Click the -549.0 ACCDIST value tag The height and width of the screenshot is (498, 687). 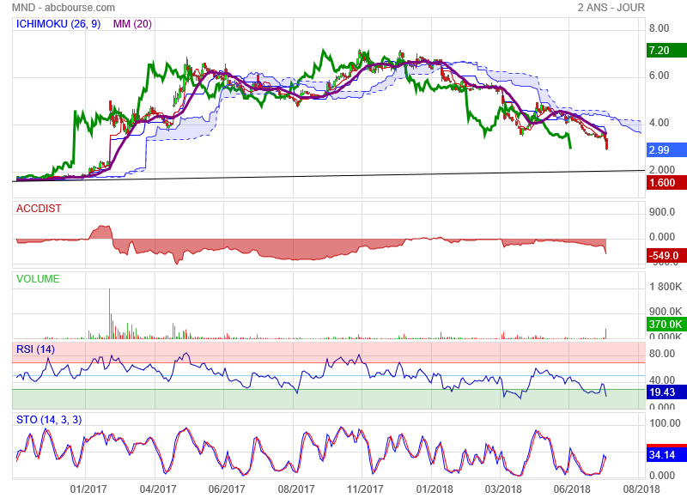click(661, 255)
